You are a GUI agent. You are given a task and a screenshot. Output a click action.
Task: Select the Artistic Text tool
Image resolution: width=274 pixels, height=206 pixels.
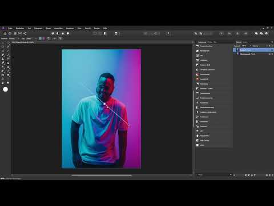(8, 71)
